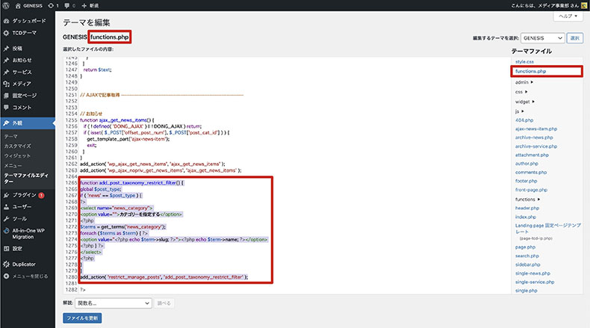Click the 選択 button beside theme dropdown
This screenshot has width=590, height=328.
tap(575, 38)
